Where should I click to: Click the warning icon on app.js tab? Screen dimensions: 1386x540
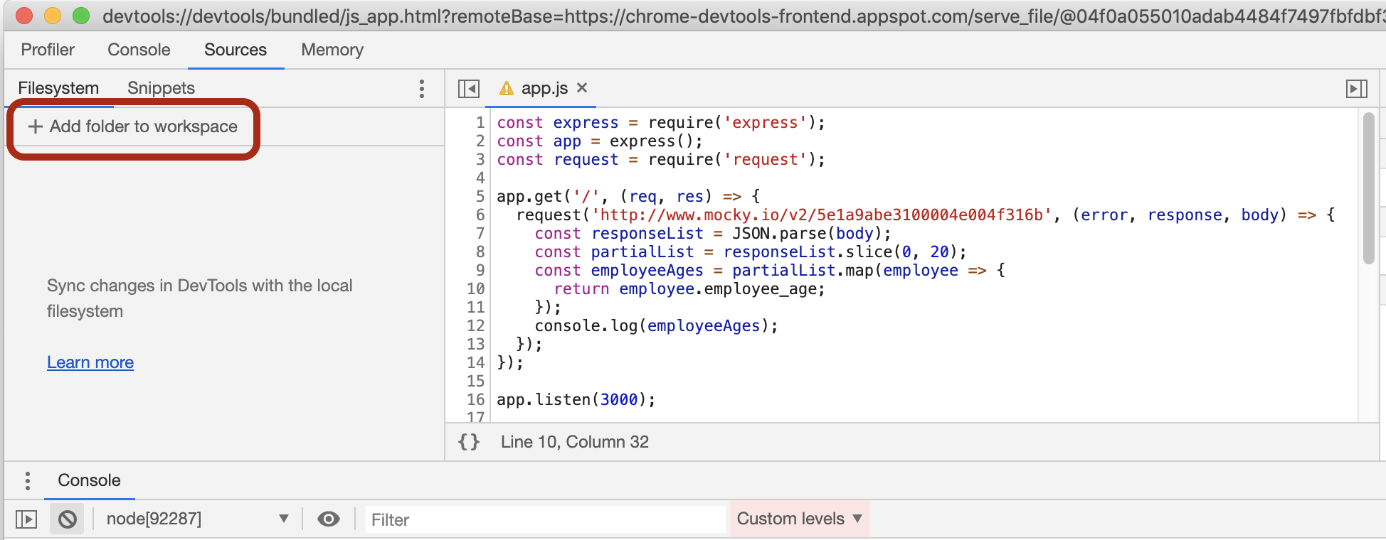tap(507, 88)
